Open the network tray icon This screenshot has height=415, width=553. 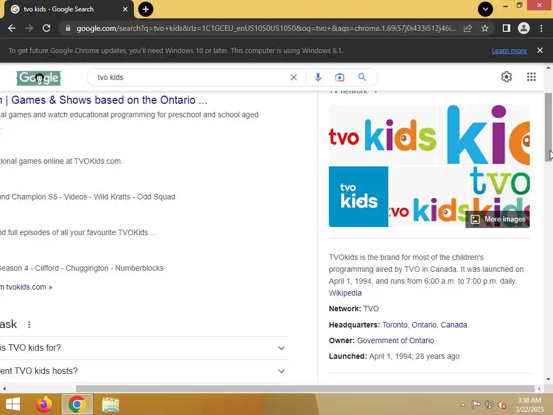click(x=489, y=404)
